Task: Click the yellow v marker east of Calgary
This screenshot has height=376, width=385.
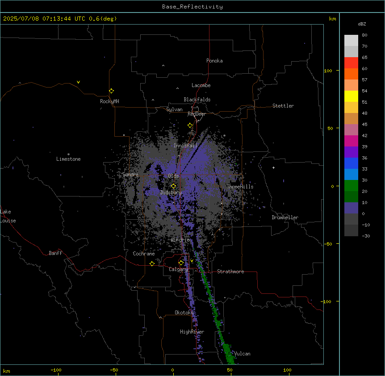Action: click(192, 261)
